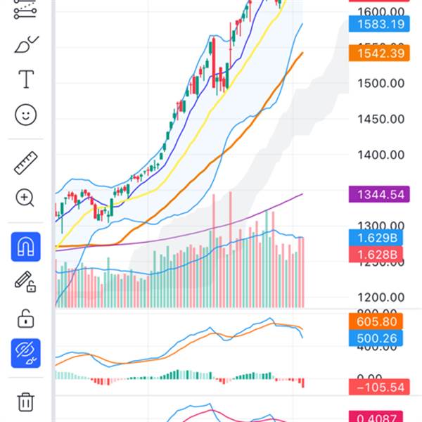Image resolution: width=422 pixels, height=422 pixels.
Task: Click the -105.54 histogram value label
Action: point(379,387)
